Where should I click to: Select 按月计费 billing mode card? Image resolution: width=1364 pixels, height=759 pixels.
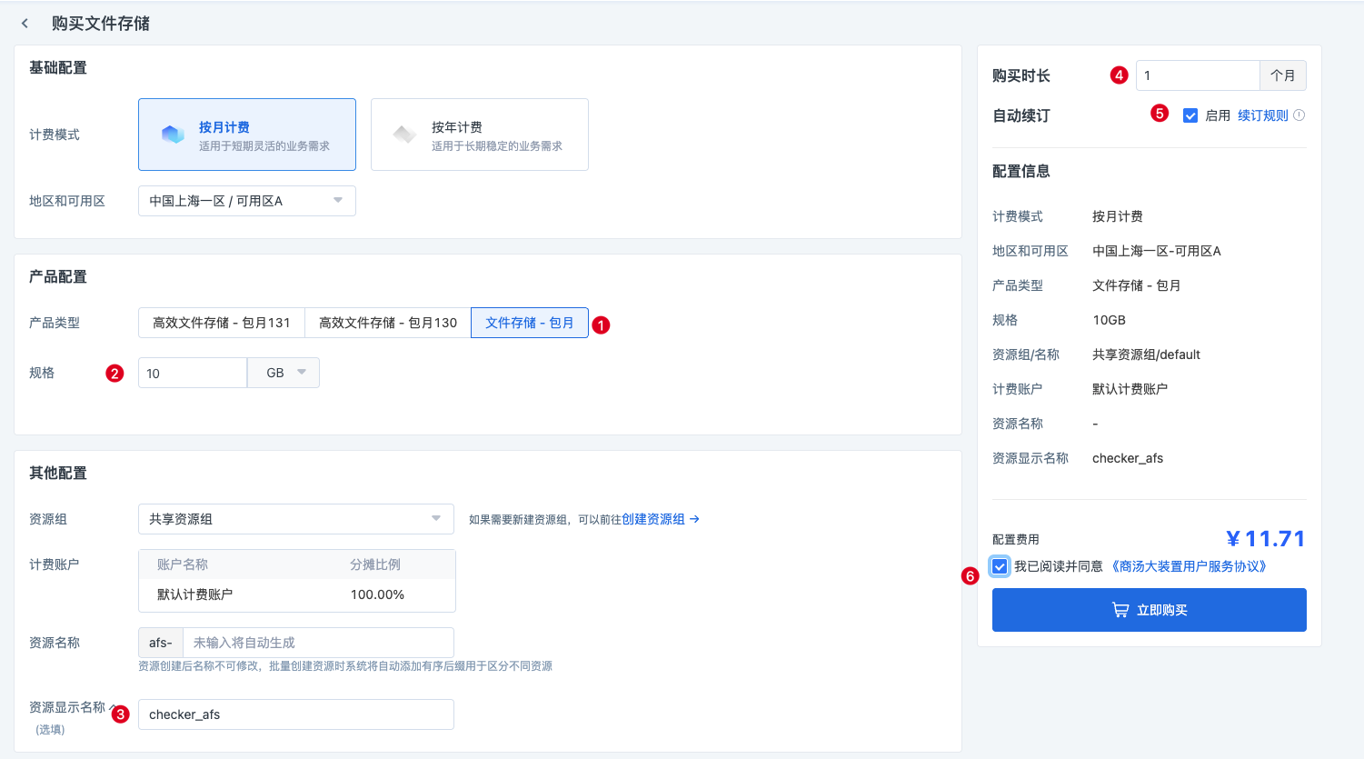tap(247, 135)
